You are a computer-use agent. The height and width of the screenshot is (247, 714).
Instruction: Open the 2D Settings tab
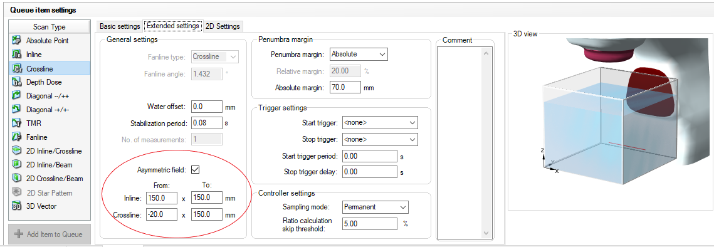tap(223, 26)
